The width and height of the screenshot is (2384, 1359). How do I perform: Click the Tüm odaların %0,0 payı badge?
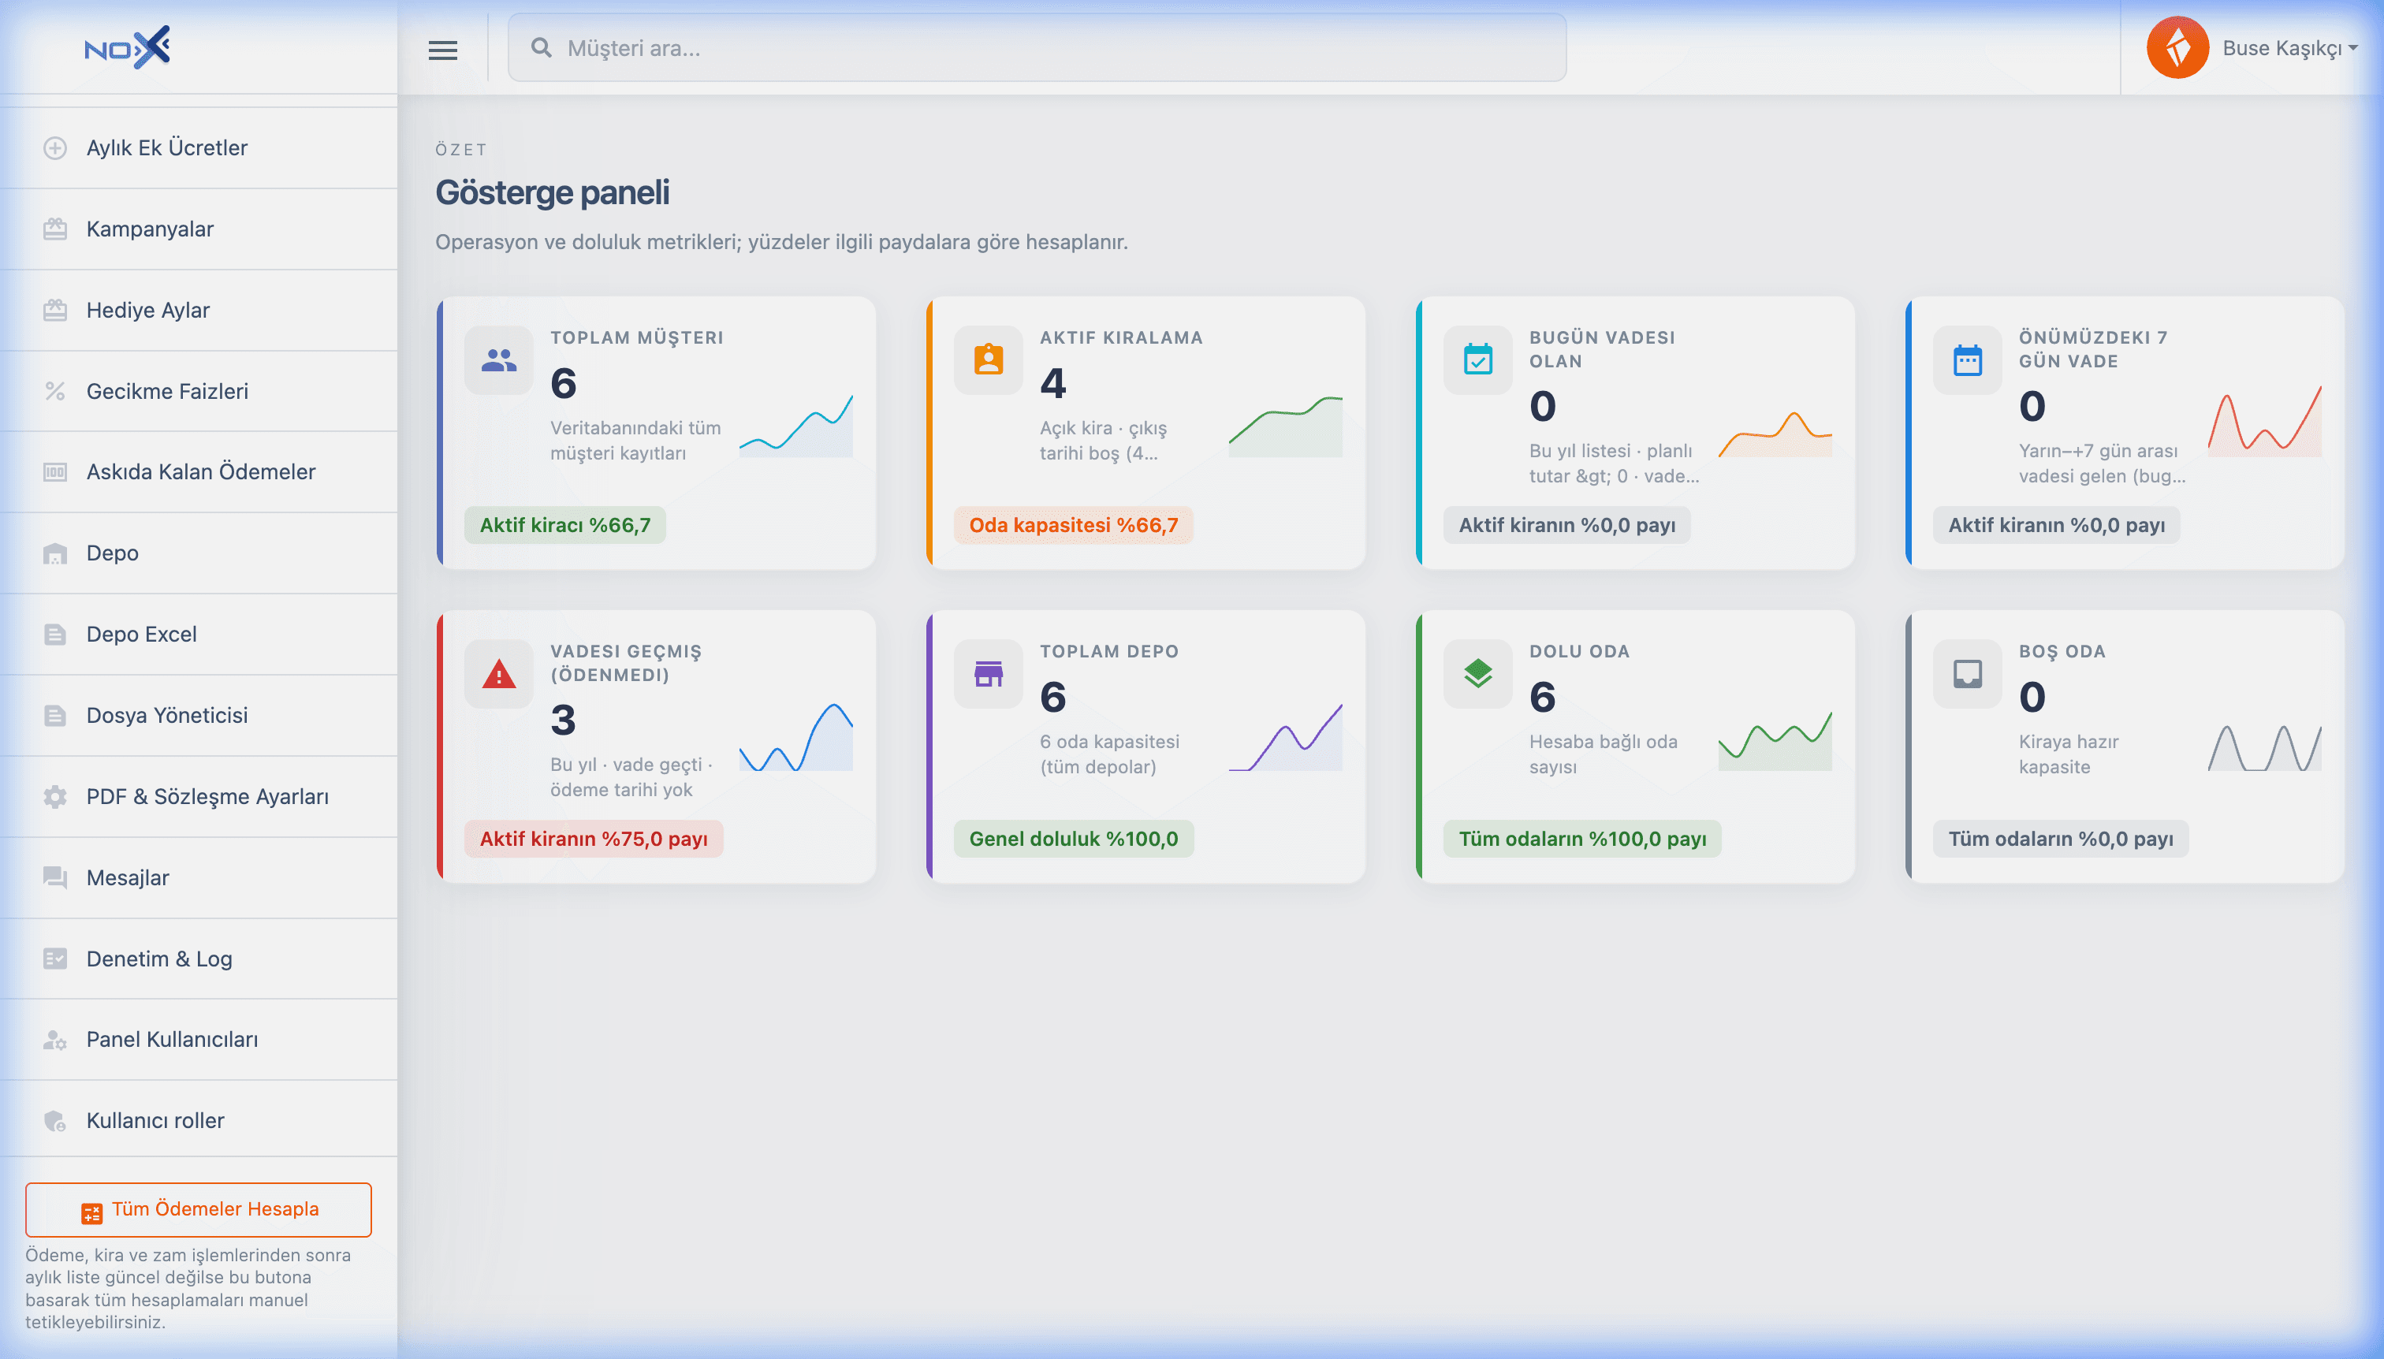tap(2060, 838)
